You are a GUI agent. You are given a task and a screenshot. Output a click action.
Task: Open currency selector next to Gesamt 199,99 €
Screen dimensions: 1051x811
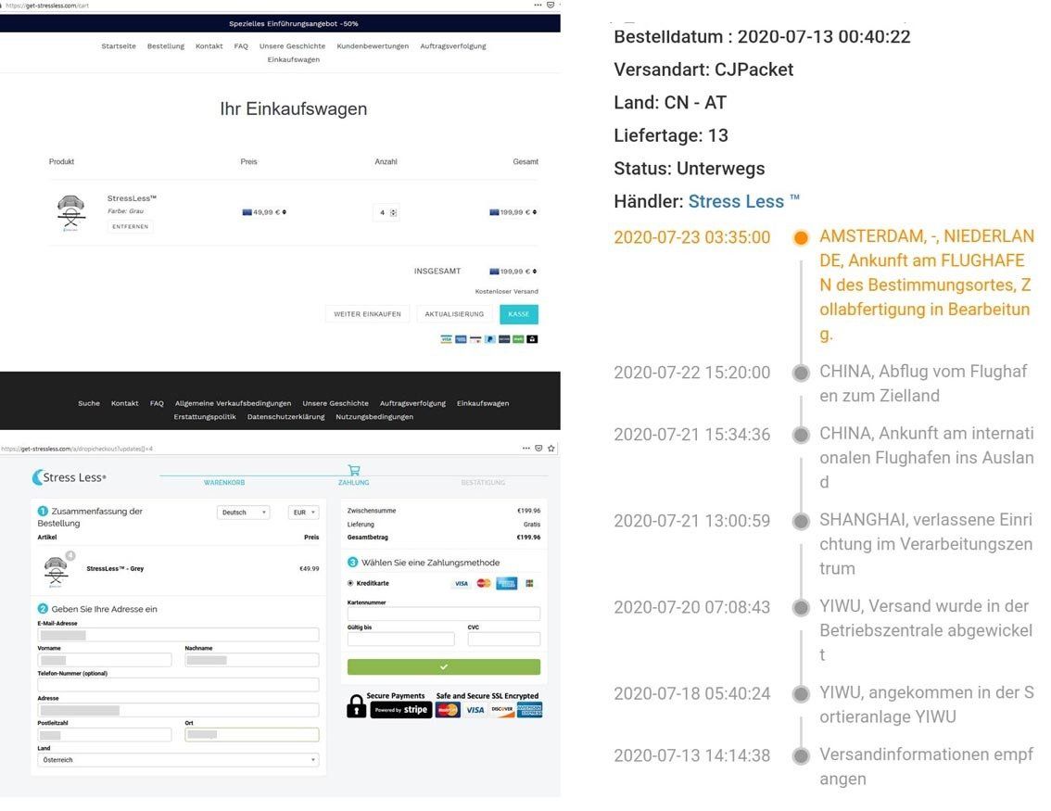534,212
